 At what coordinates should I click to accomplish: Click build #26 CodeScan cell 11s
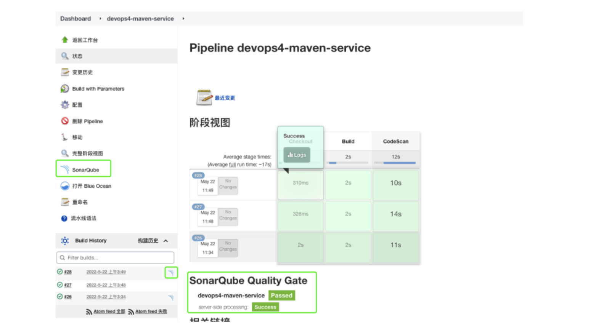click(396, 247)
